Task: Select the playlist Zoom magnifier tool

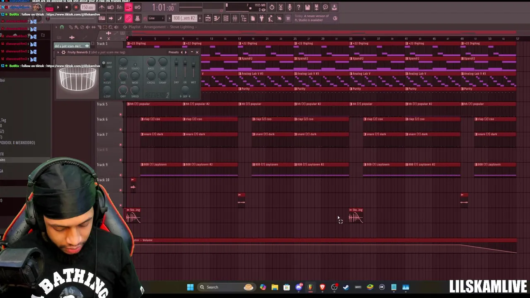Action: coord(111,27)
